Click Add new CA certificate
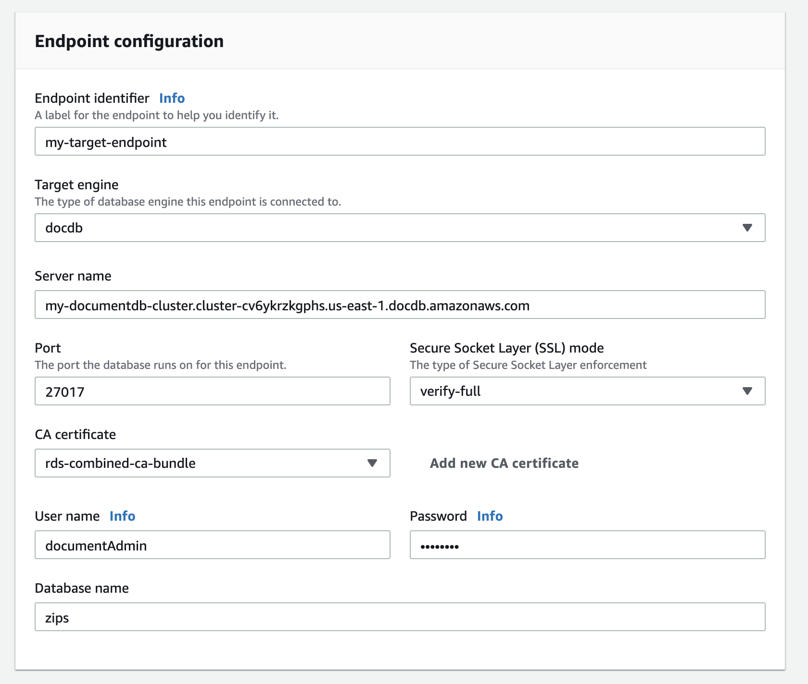 pyautogui.click(x=504, y=463)
